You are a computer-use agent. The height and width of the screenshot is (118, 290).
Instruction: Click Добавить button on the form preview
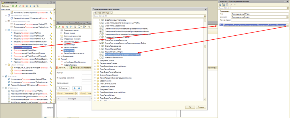(x=63, y=88)
